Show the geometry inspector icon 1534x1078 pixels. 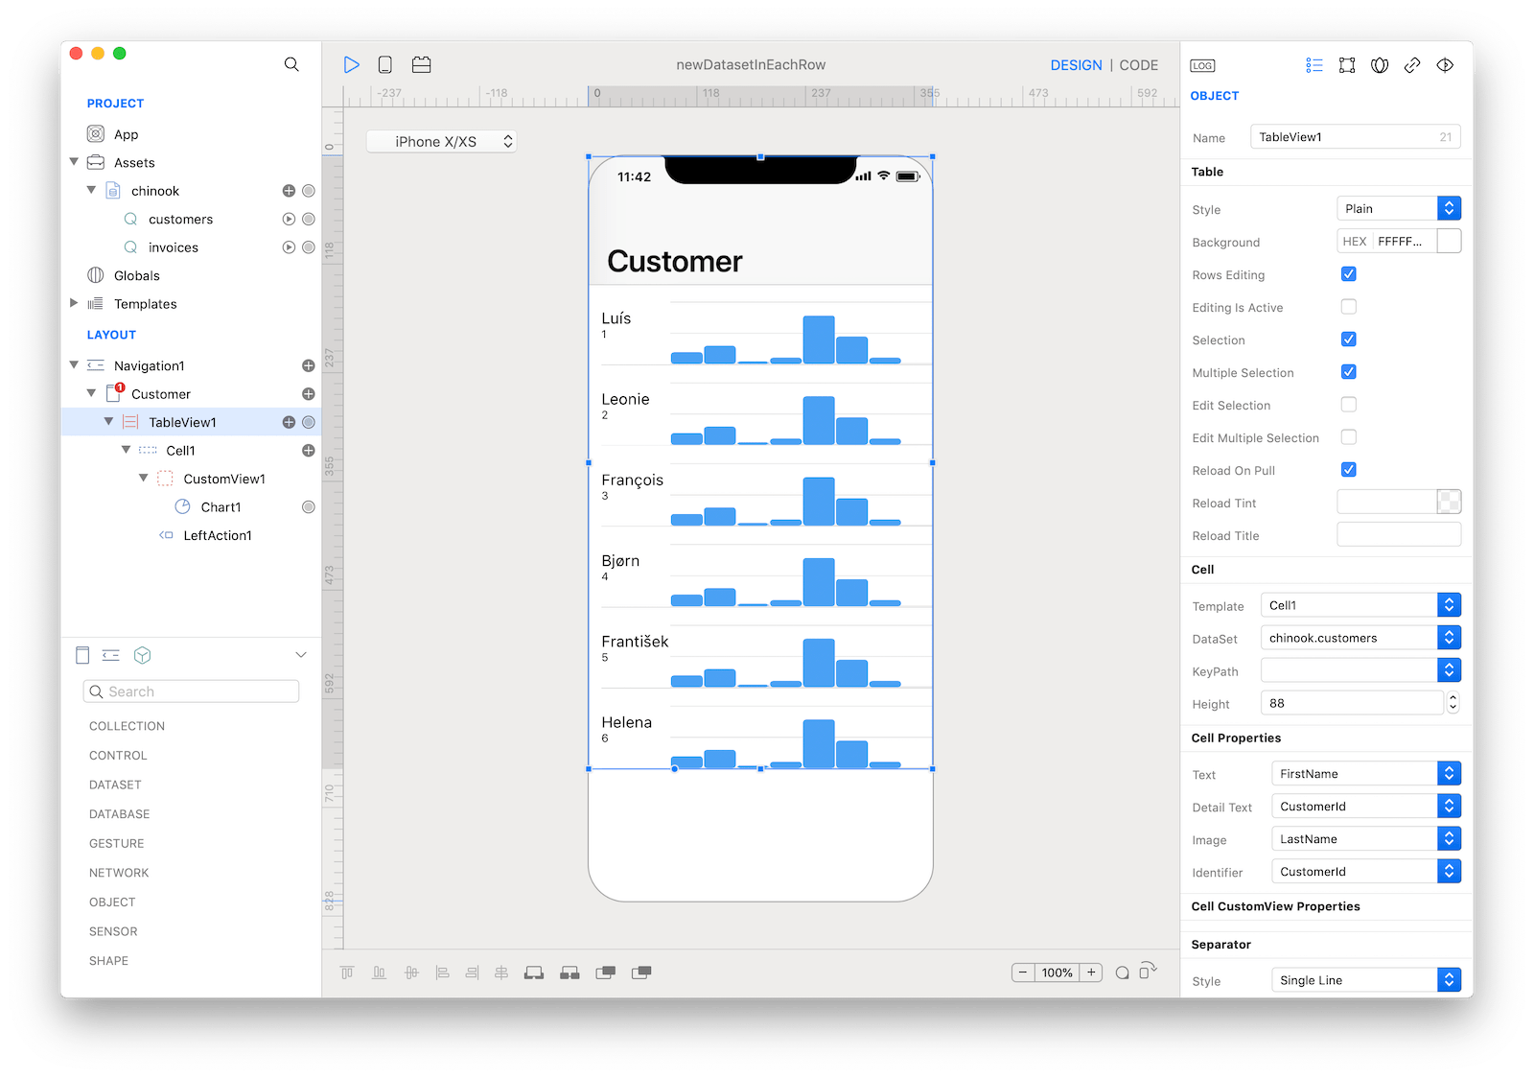[x=1347, y=65]
